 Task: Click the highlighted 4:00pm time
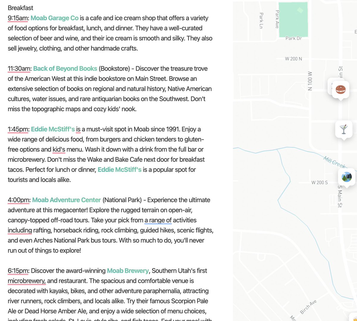(x=18, y=200)
